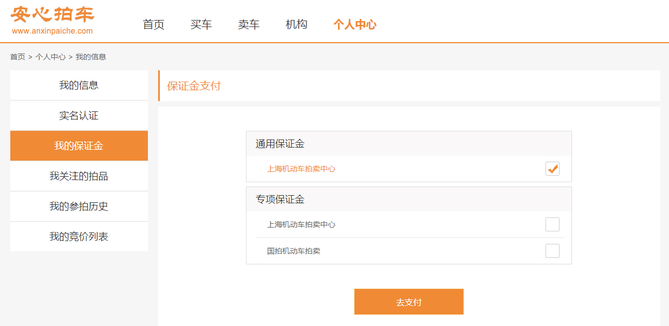
Task: Click the 安心拍车 site logo
Action: click(x=52, y=14)
